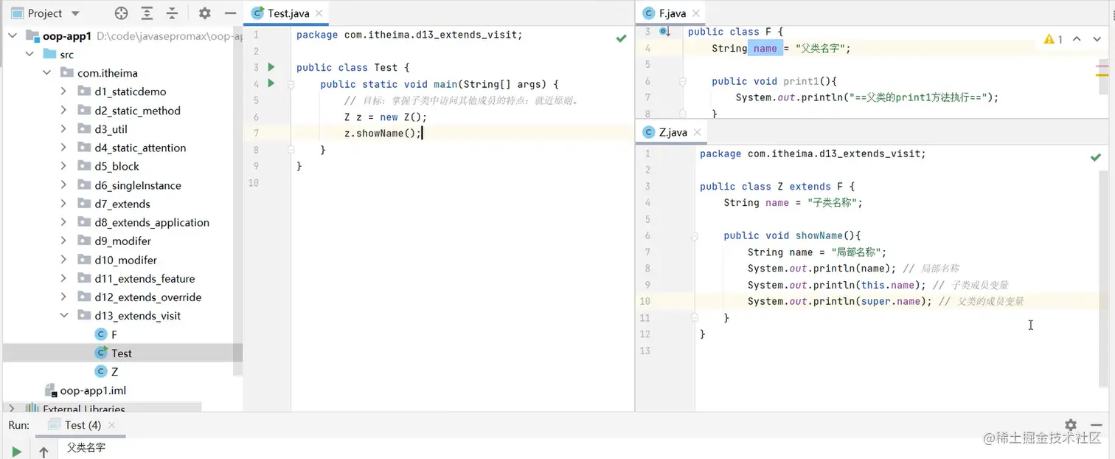This screenshot has height=459, width=1115.
Task: Collapse the oop-app1 project root
Action: click(x=13, y=35)
